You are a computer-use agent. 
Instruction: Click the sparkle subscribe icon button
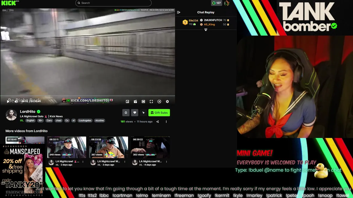pyautogui.click(x=143, y=112)
